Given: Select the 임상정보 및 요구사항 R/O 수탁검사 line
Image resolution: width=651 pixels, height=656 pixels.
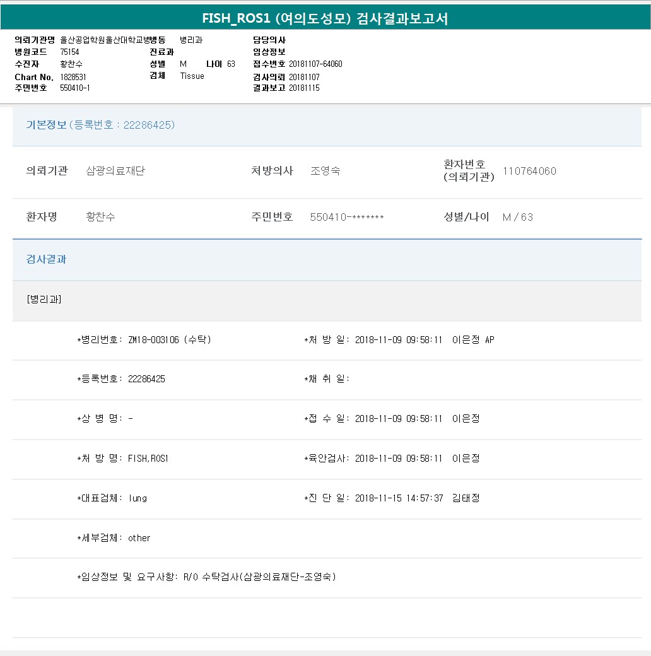Looking at the screenshot, I should click(x=207, y=577).
